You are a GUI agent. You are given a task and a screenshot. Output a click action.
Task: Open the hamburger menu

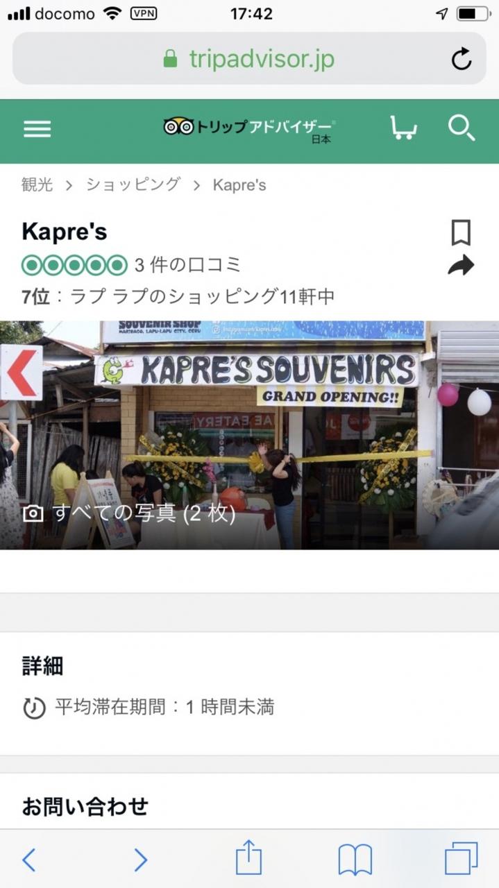pyautogui.click(x=37, y=129)
